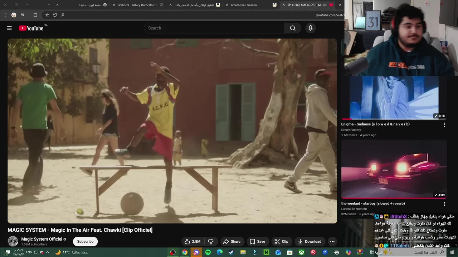Open the notification center icon in taskbar
Screen dimensions: 458x257
pos(8,252)
